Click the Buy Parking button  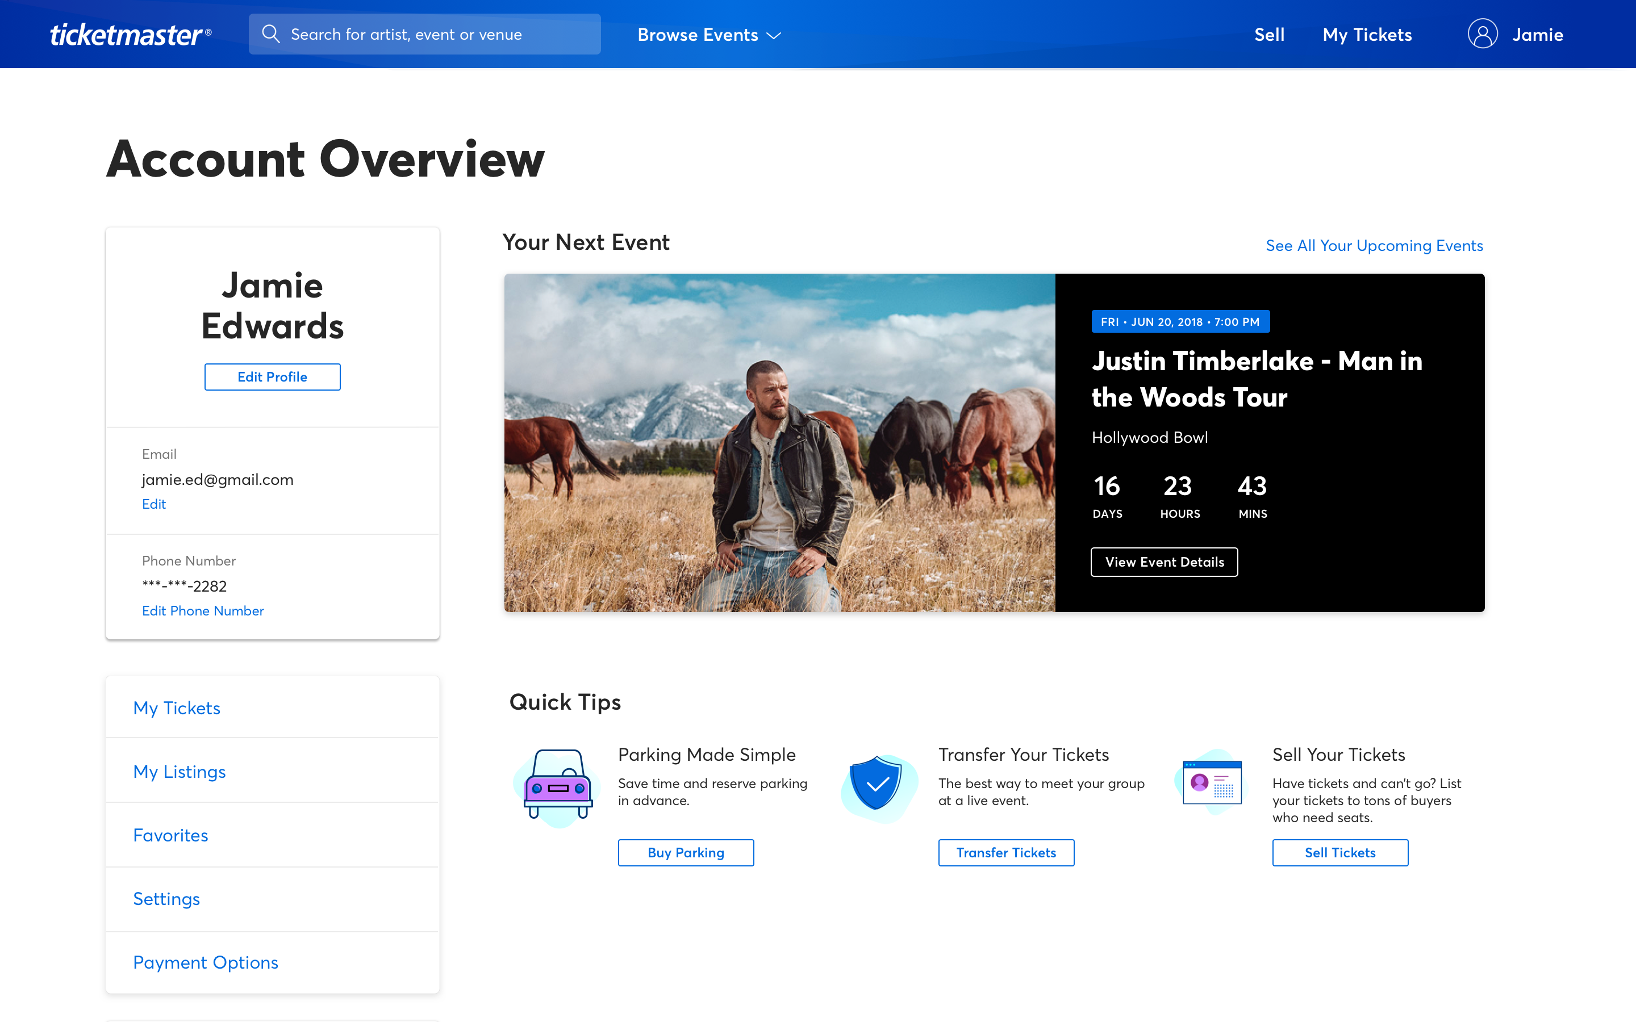(686, 852)
